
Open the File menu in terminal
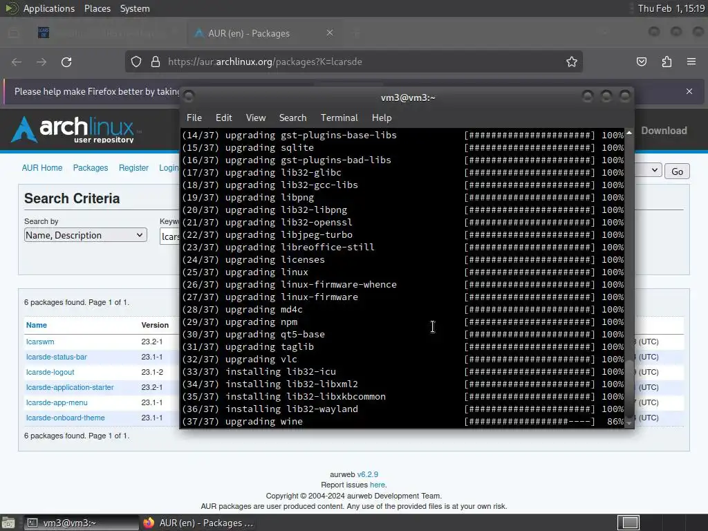(x=194, y=118)
